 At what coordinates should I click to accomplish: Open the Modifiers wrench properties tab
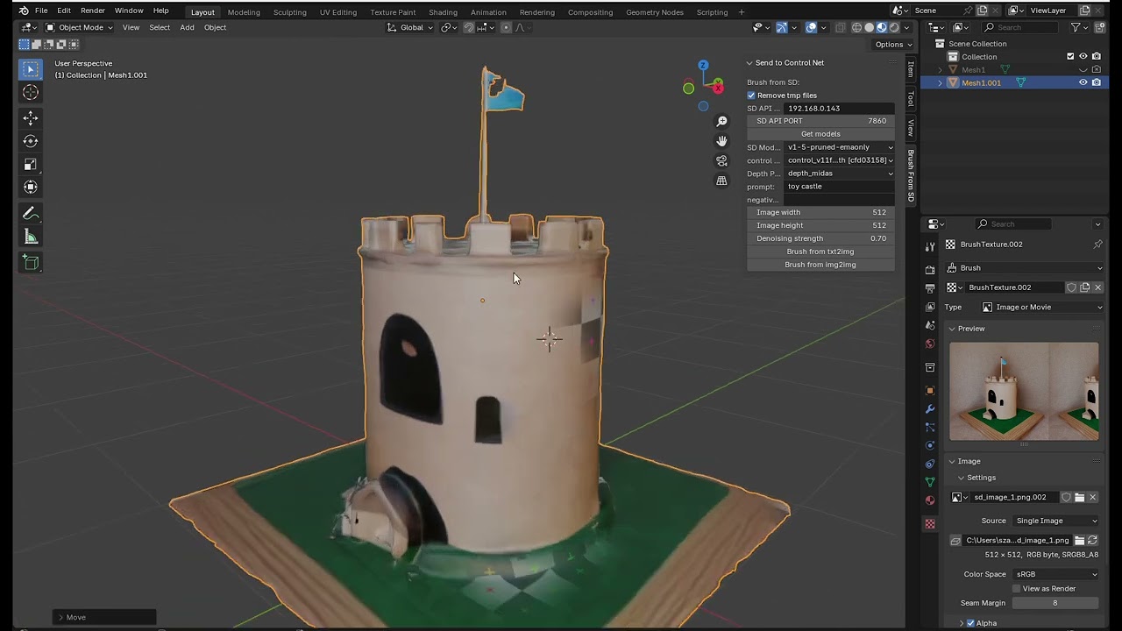coord(930,409)
